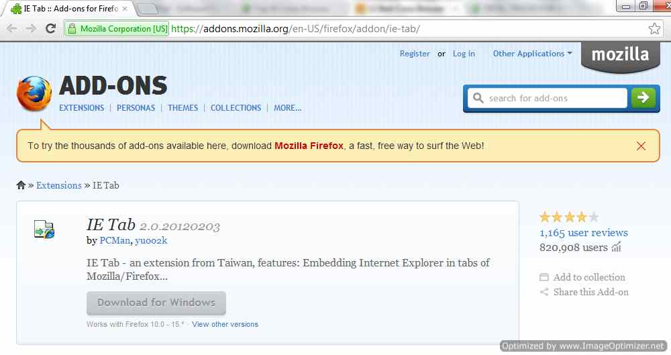Click the IE Tab add-on icon

[44, 229]
